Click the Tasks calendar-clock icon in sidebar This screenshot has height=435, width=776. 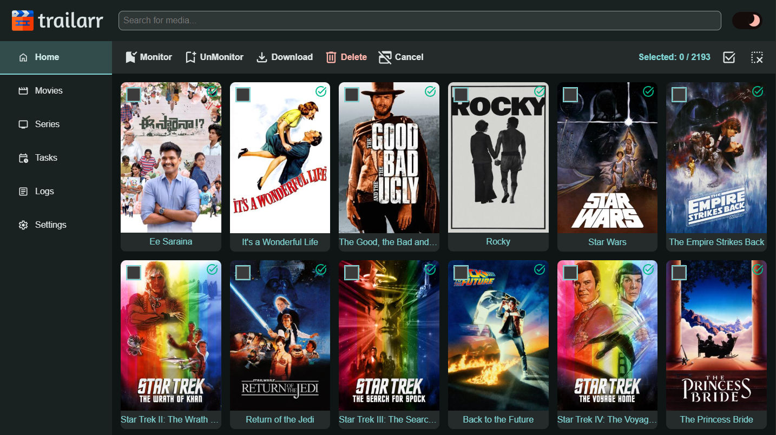(23, 158)
